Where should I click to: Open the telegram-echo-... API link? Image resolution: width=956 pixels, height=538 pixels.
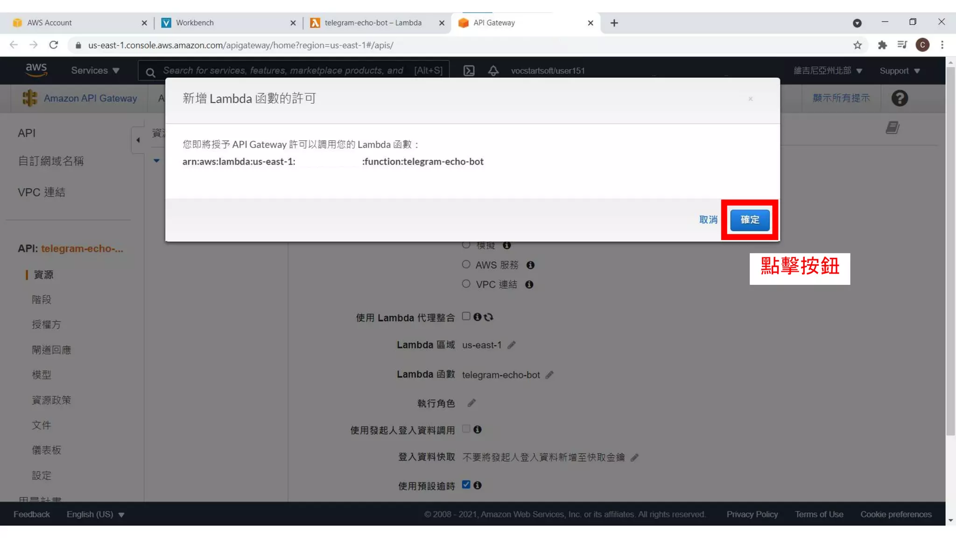point(82,248)
